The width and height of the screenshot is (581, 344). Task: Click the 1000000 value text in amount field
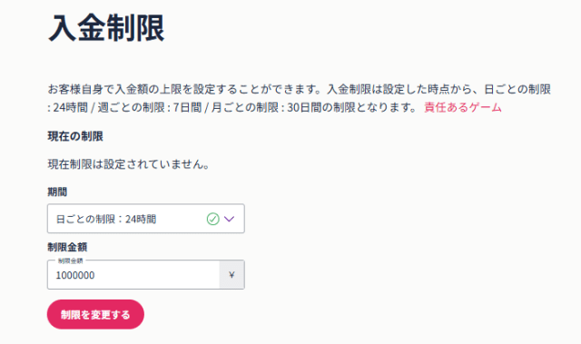(75, 275)
